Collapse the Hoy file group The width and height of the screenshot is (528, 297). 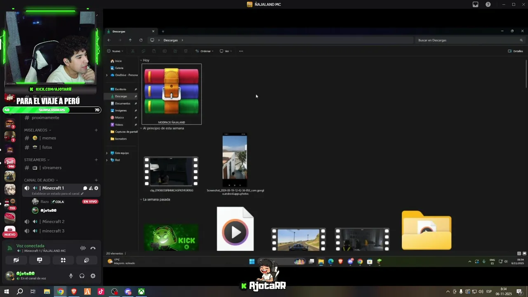pyautogui.click(x=141, y=60)
